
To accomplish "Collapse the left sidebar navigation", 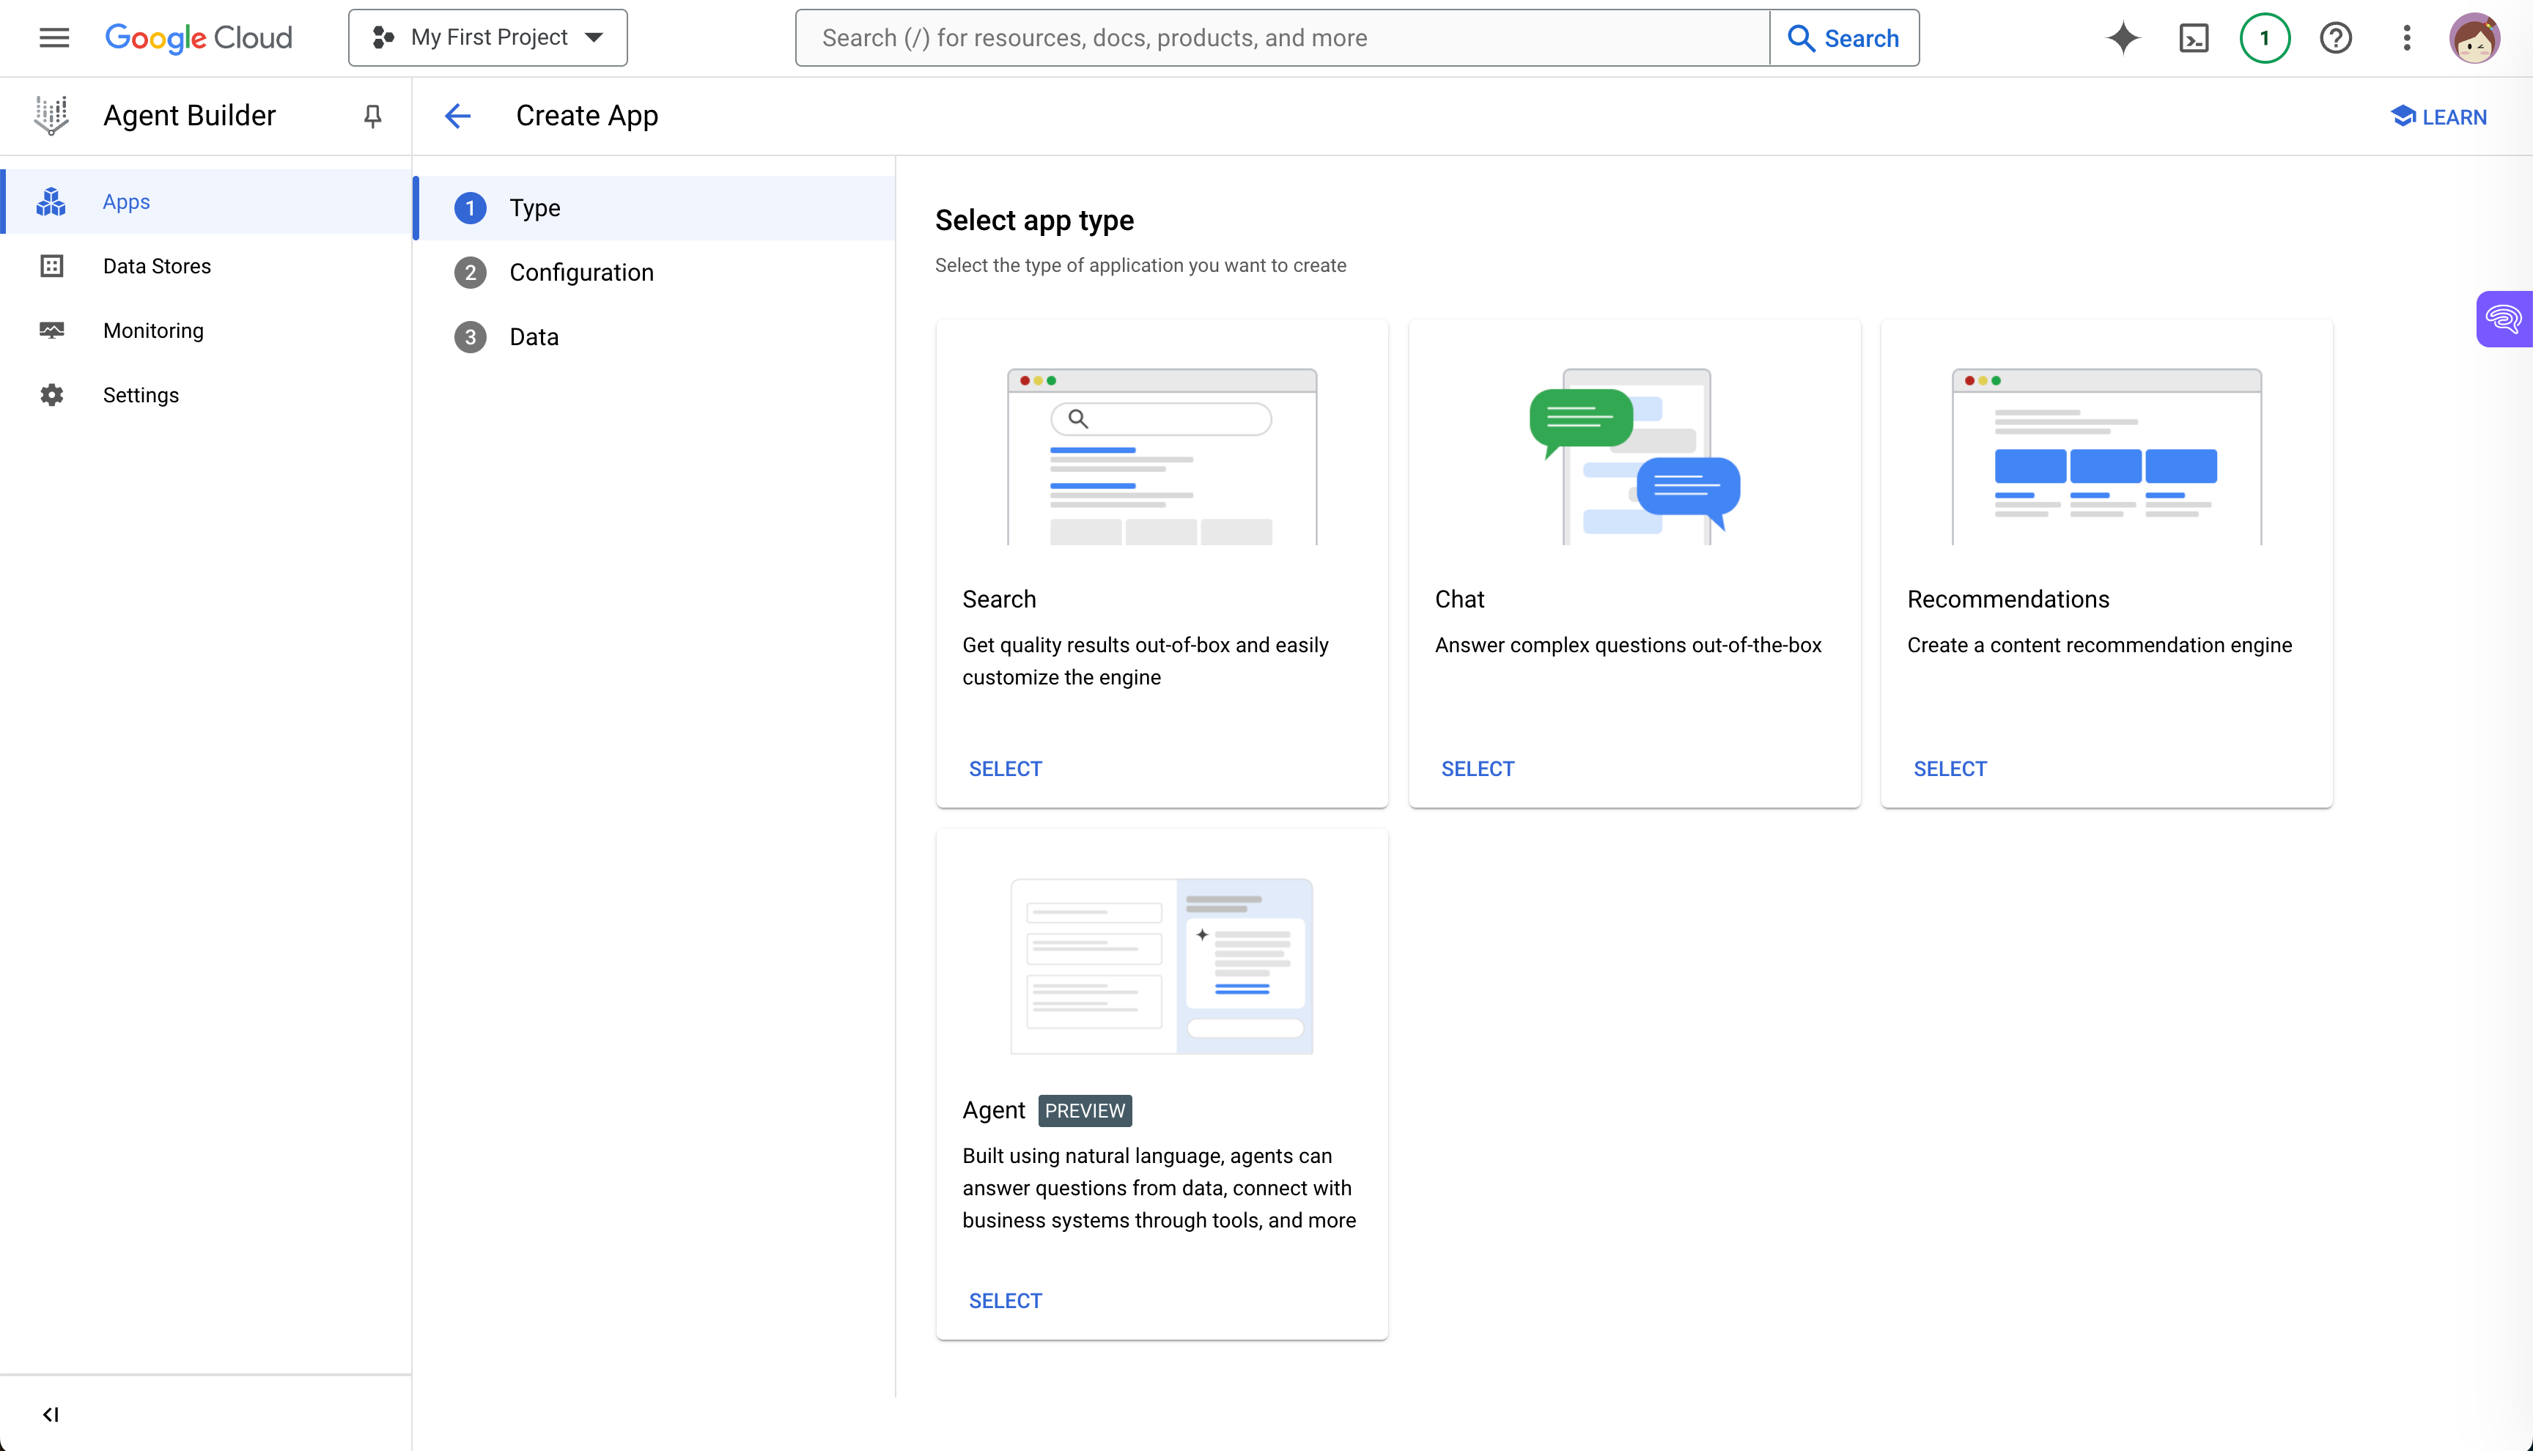I will click(x=51, y=1414).
